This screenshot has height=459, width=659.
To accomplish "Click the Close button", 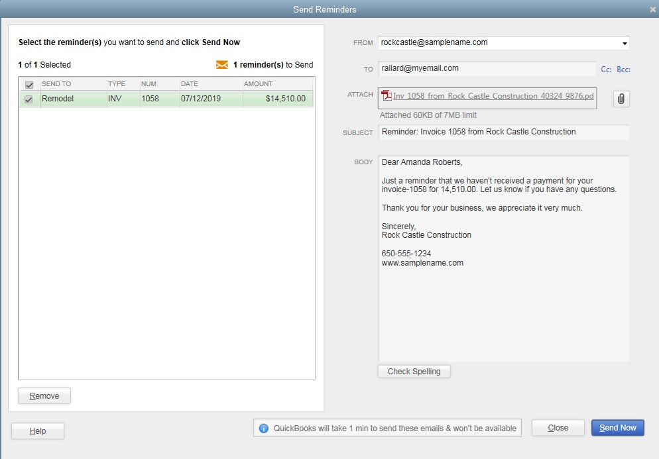I will coord(558,427).
